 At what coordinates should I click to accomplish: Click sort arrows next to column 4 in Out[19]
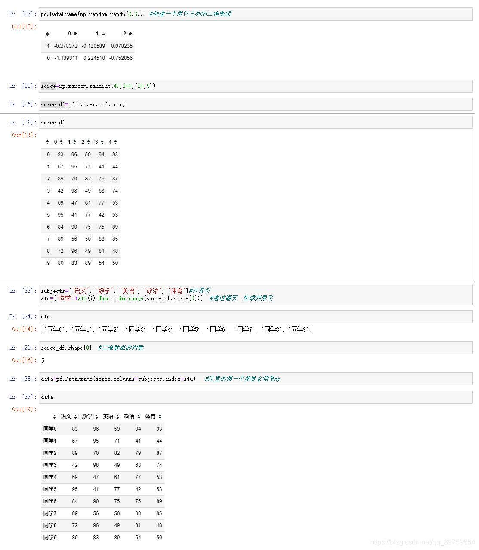click(x=115, y=142)
